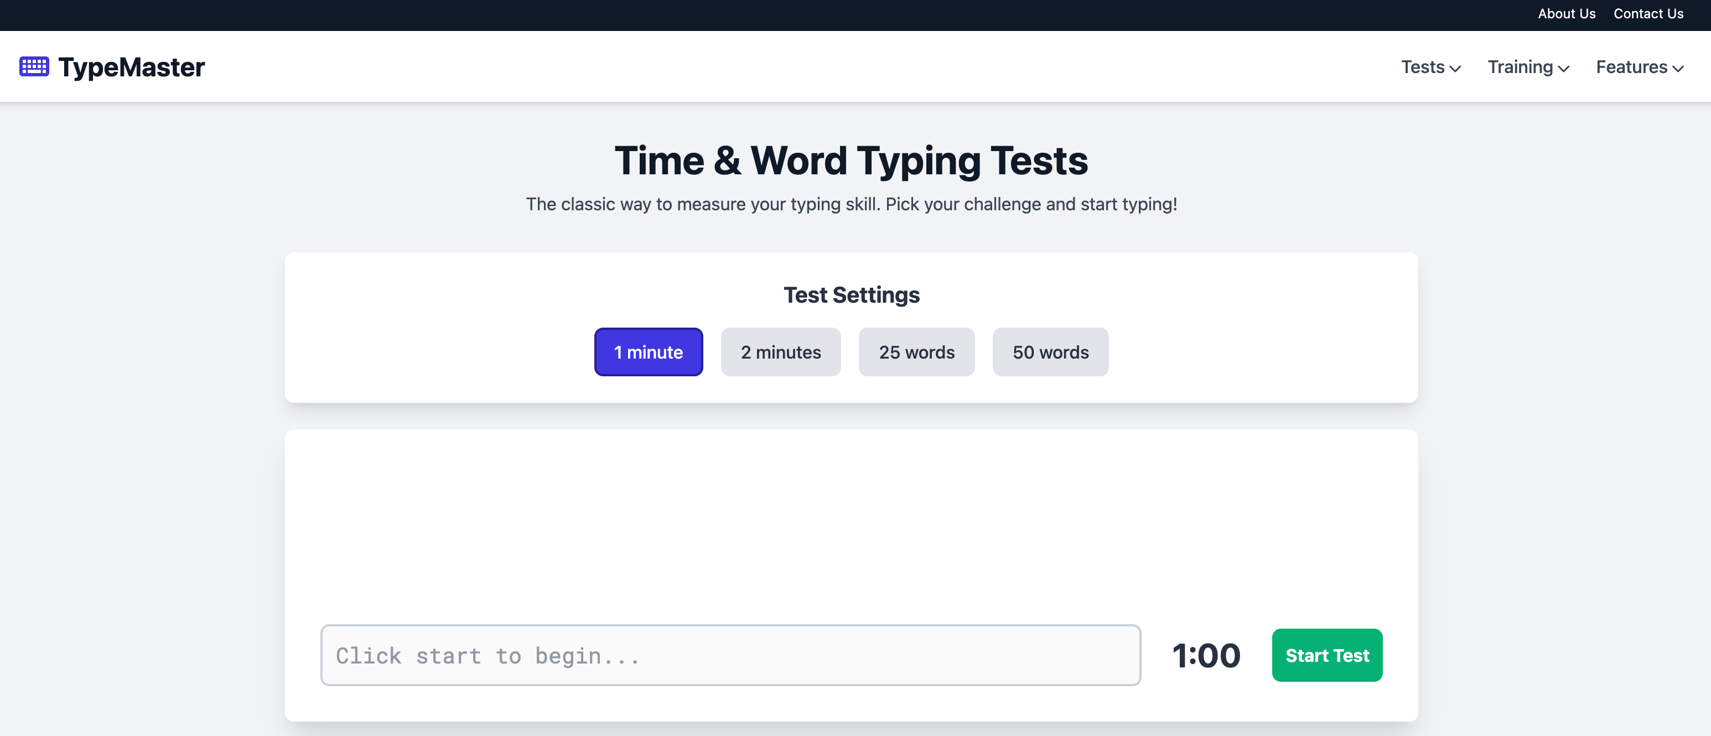Click the TypeMaster keyboard logo icon

(34, 66)
